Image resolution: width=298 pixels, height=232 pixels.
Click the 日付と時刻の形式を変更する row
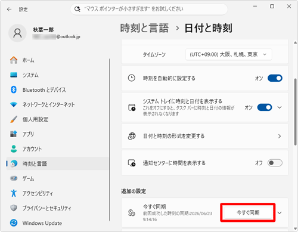[x=205, y=136]
